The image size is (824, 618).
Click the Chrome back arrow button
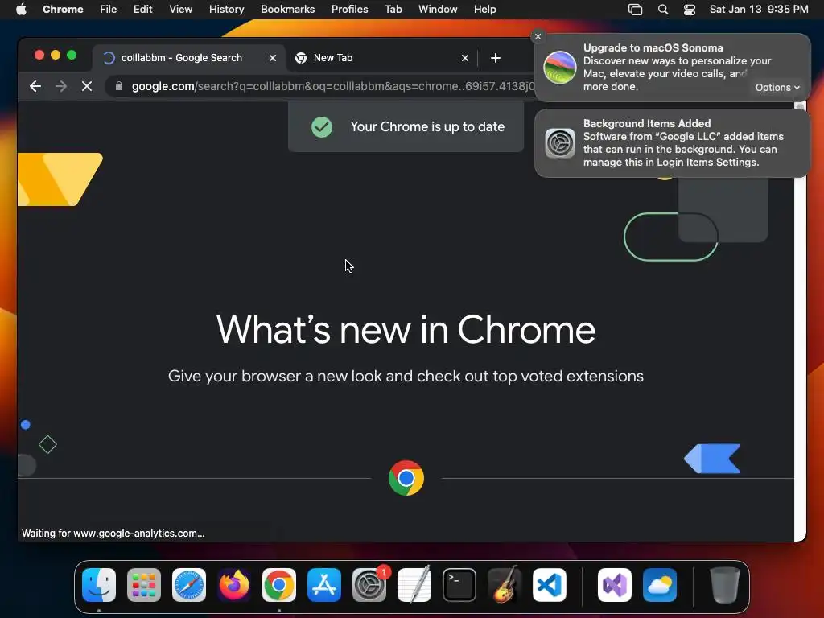point(35,86)
